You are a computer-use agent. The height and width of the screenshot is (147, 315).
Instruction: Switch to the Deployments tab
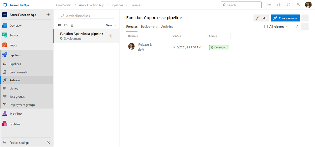click(149, 27)
